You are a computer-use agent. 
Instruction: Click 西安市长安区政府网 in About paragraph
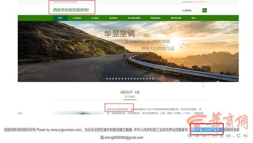pyautogui.click(x=117, y=109)
